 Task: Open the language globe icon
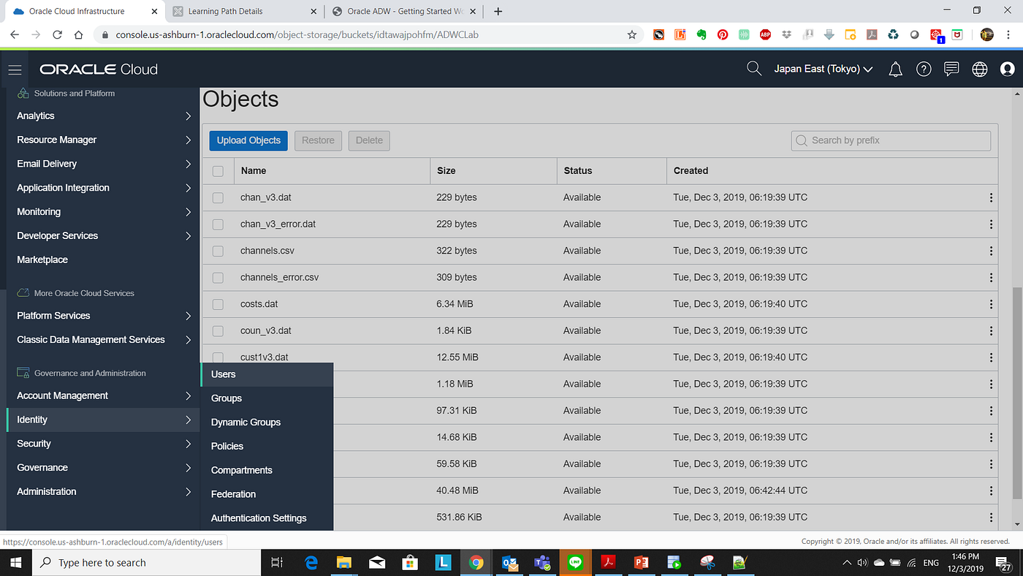pyautogui.click(x=980, y=69)
